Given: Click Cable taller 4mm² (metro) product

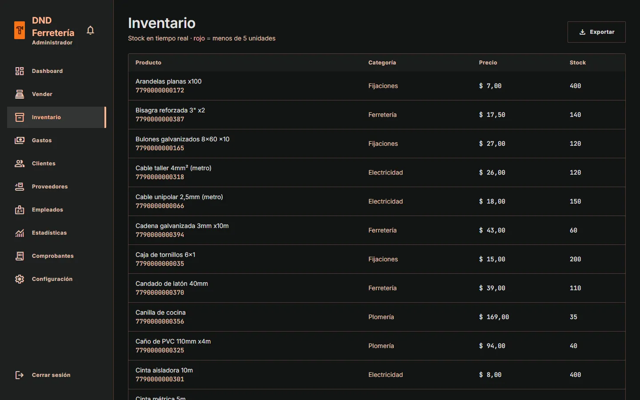Looking at the screenshot, I should [x=173, y=168].
